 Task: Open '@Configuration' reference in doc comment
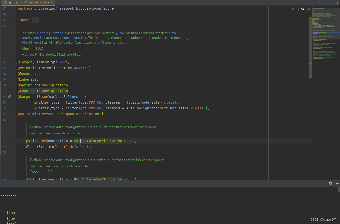click(x=34, y=43)
